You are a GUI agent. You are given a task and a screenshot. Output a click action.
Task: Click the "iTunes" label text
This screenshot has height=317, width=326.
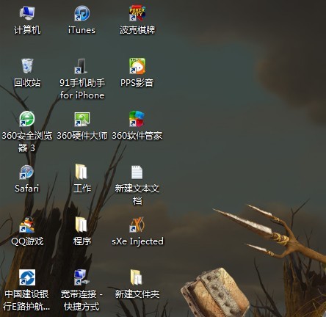tap(81, 30)
